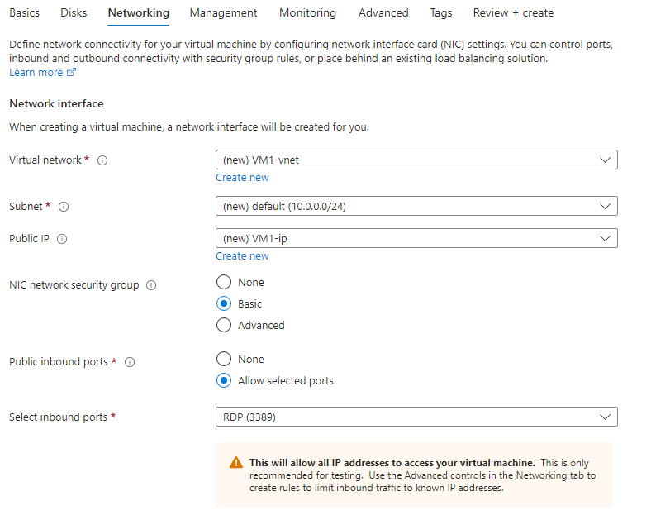Select None for Public inbound ports
Image resolution: width=670 pixels, height=520 pixels.
pos(224,359)
